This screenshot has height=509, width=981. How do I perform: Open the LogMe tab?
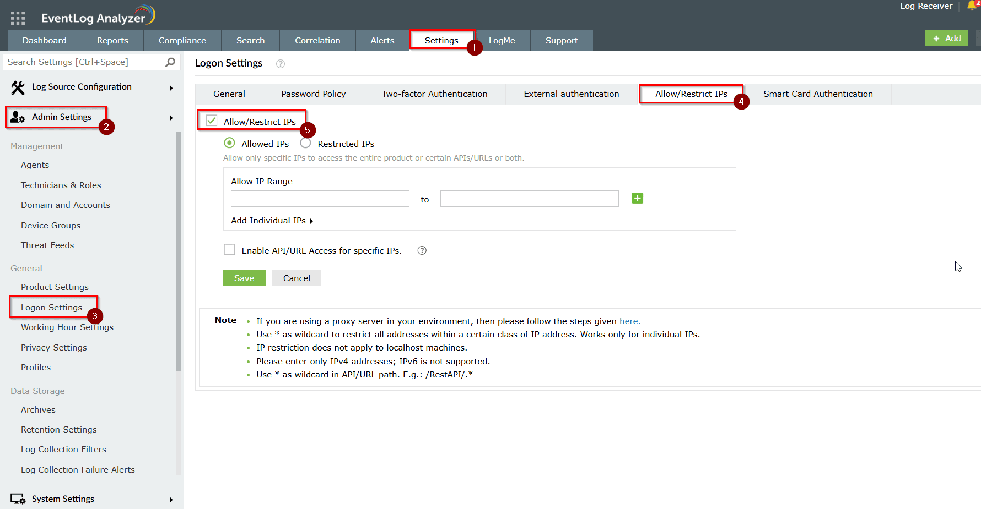(502, 41)
